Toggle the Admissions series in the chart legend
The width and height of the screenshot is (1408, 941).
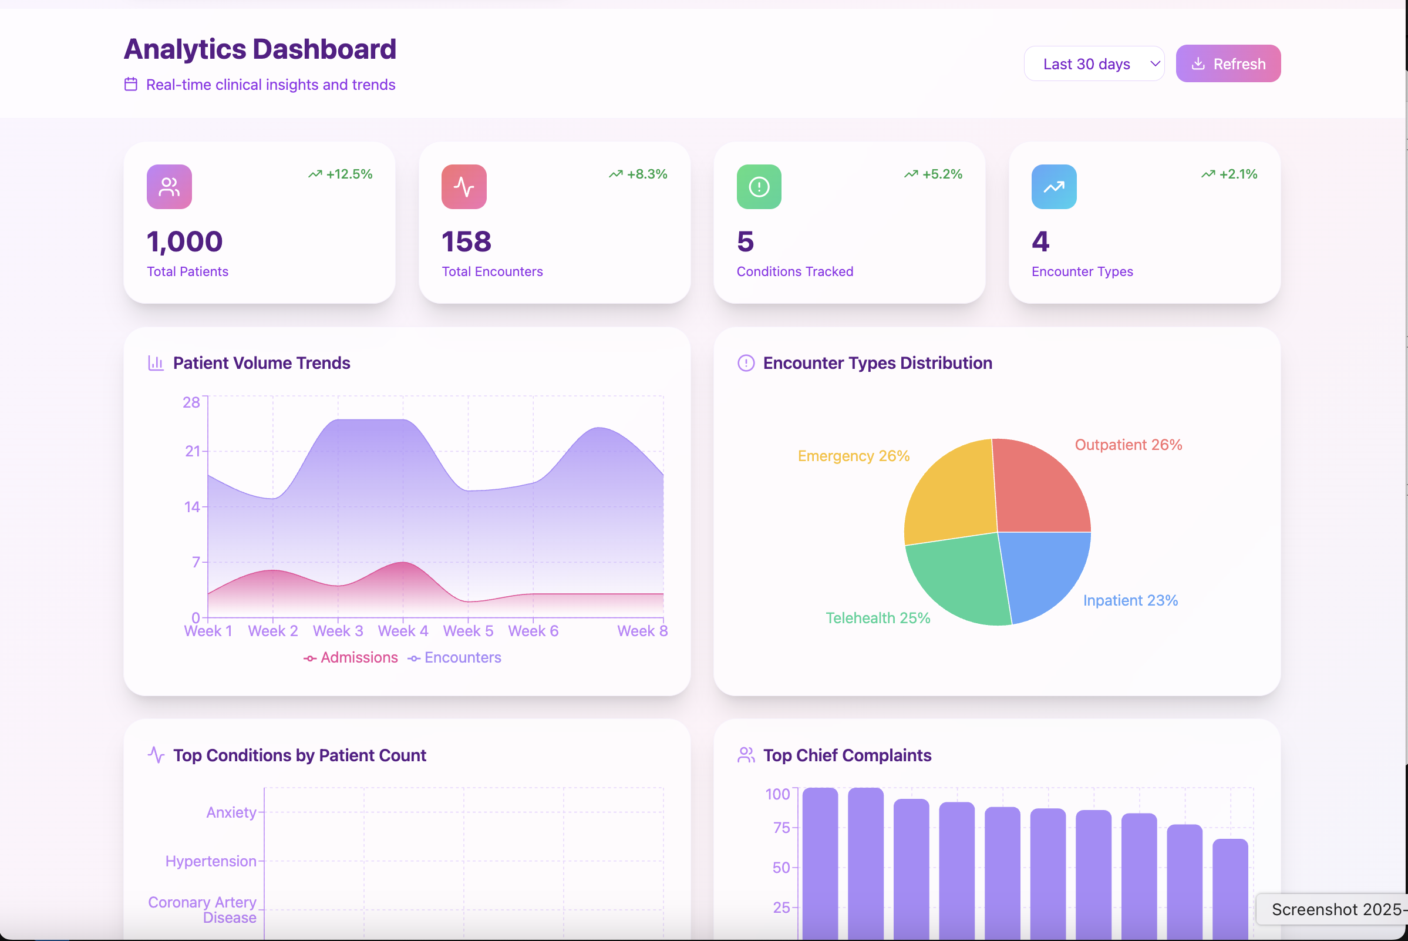tap(351, 658)
